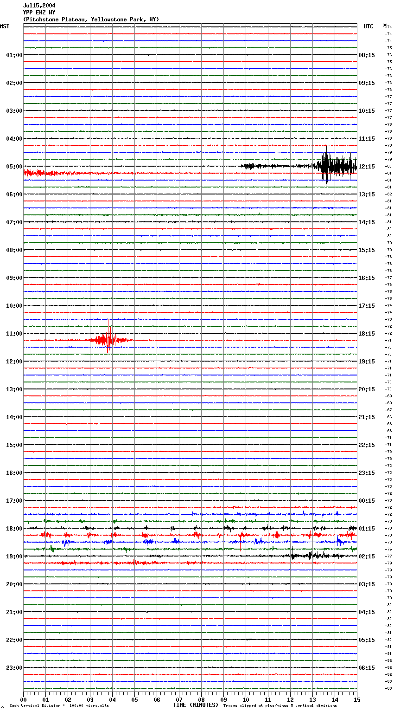
Task: Click the 11:15 UTC time label
Action: coord(367,139)
